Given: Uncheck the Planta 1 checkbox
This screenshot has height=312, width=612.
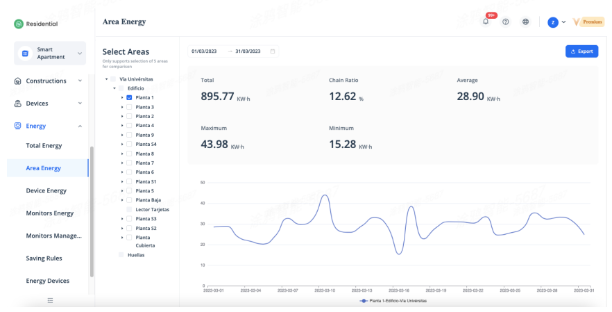Looking at the screenshot, I should tap(129, 98).
